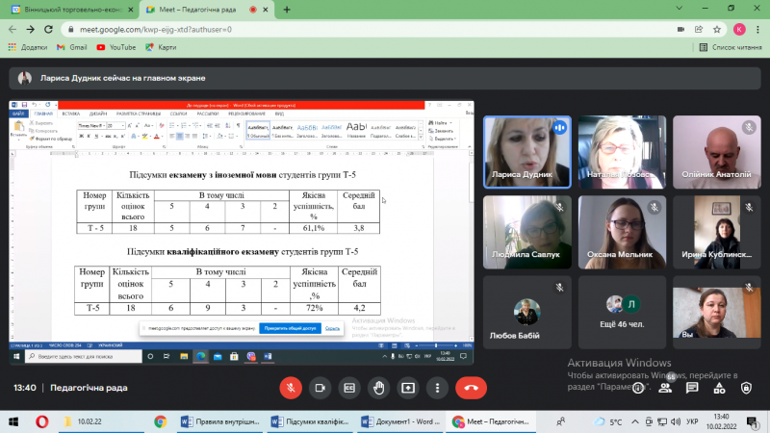Viewport: 770px width, 433px height.
Task: Click camera permission icon in address bar
Action: (x=680, y=30)
